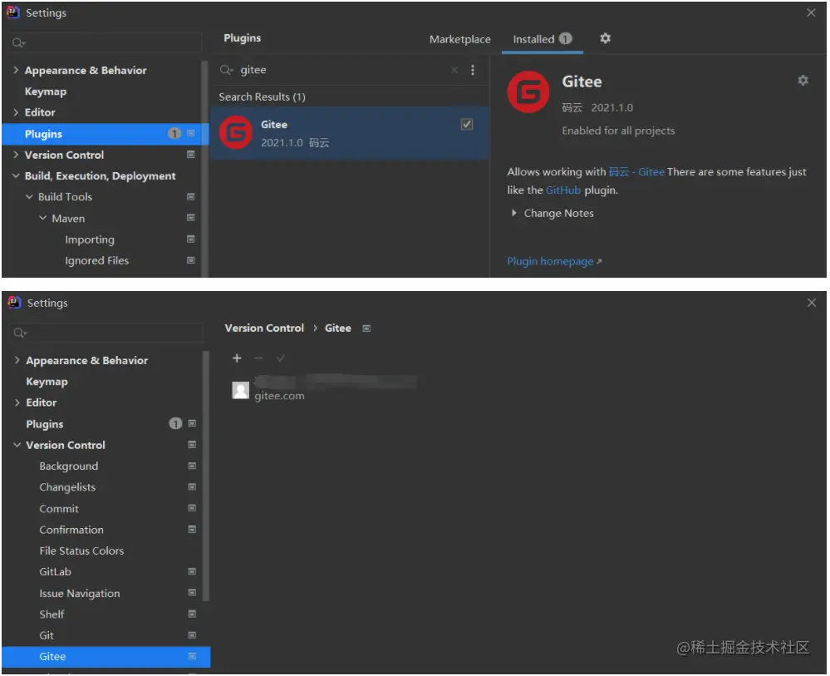Click the project icon next to the Importing row
Viewport: 830px width, 676px height.
click(190, 239)
